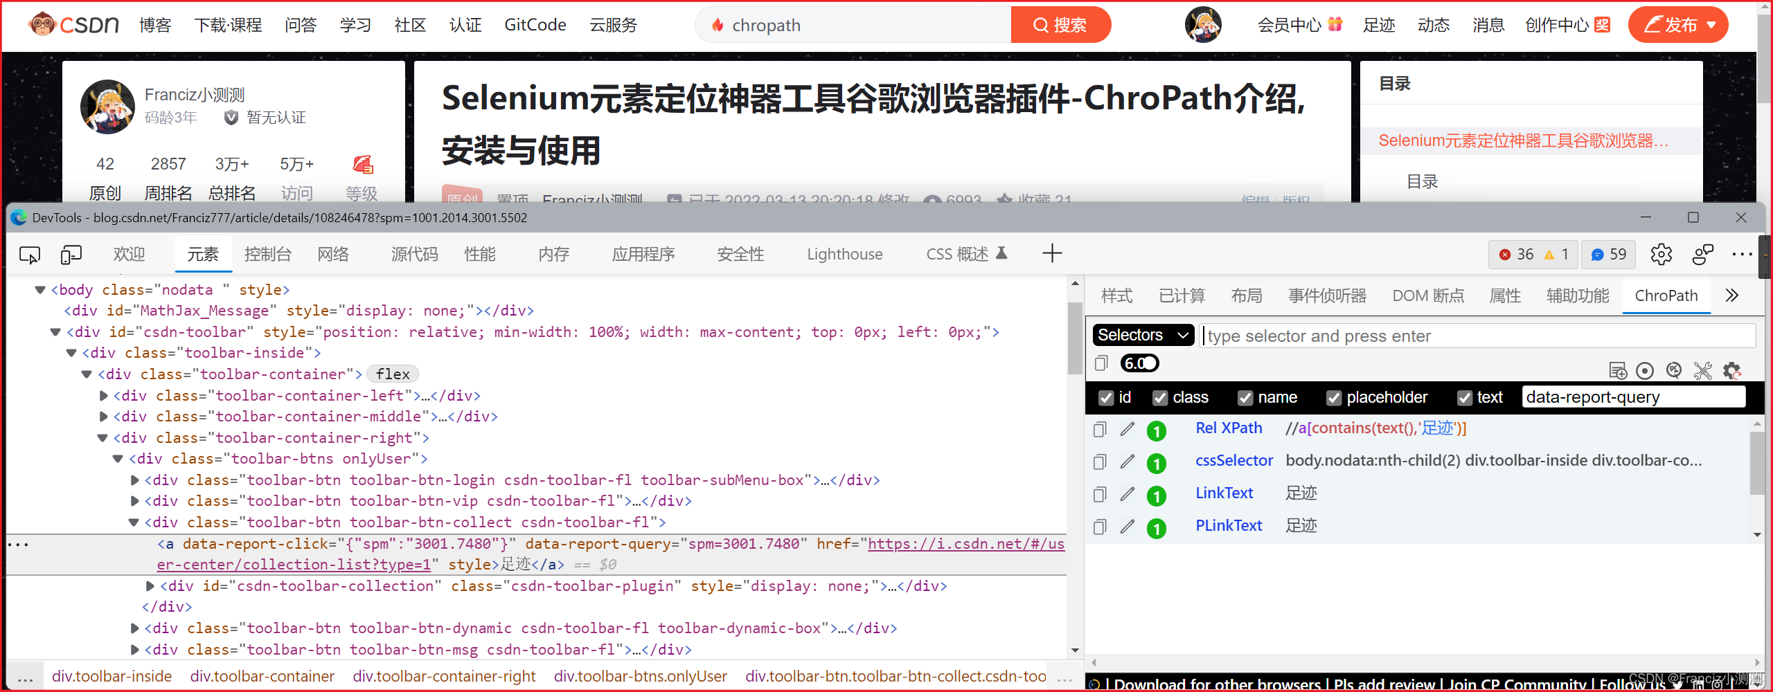Image resolution: width=1773 pixels, height=692 pixels.
Task: Copy the LinkText value
Action: (x=1100, y=495)
